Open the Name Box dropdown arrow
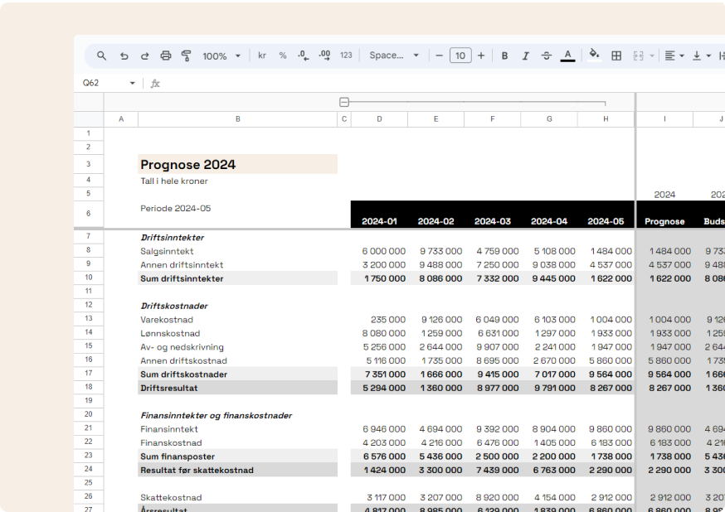The height and width of the screenshot is (512, 725). (x=133, y=83)
